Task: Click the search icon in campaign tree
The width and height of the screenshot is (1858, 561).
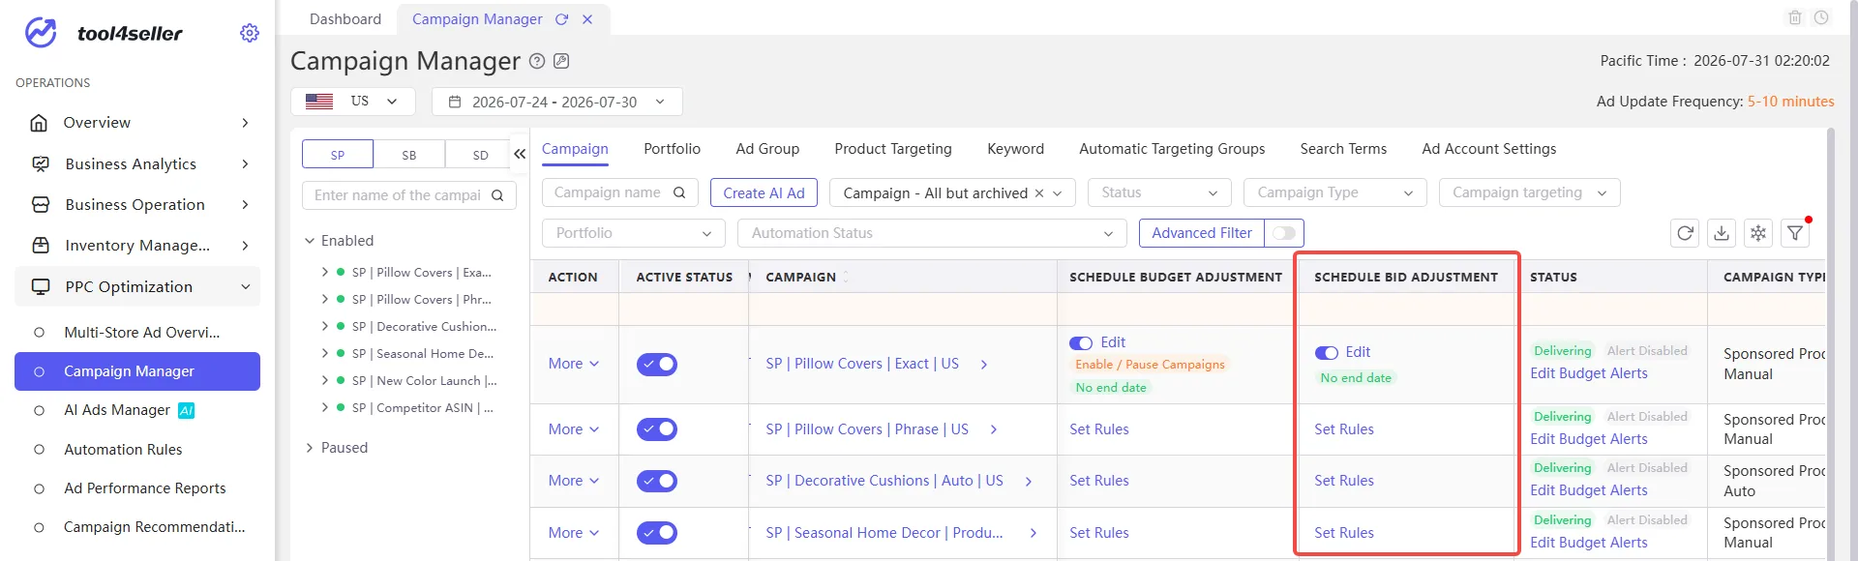Action: [497, 195]
